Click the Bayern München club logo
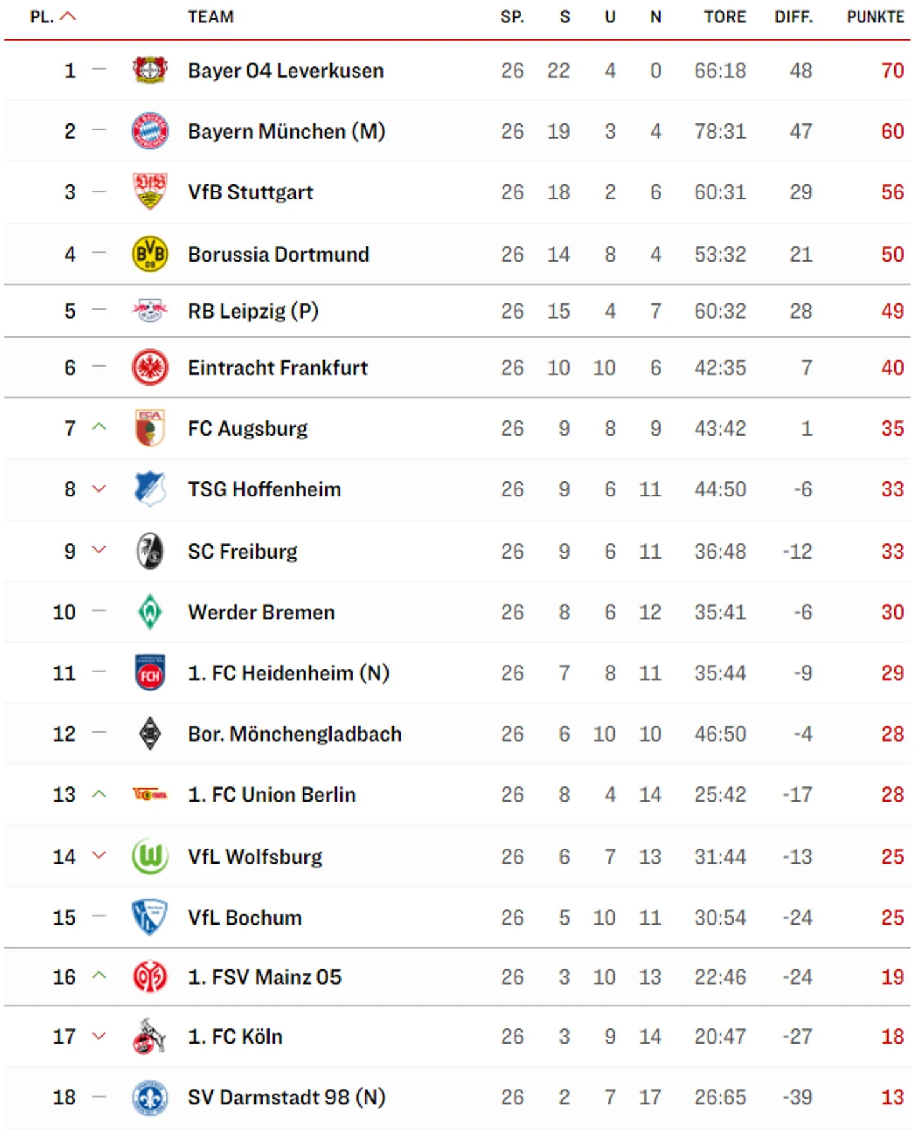Image resolution: width=924 pixels, height=1136 pixels. pyautogui.click(x=150, y=131)
